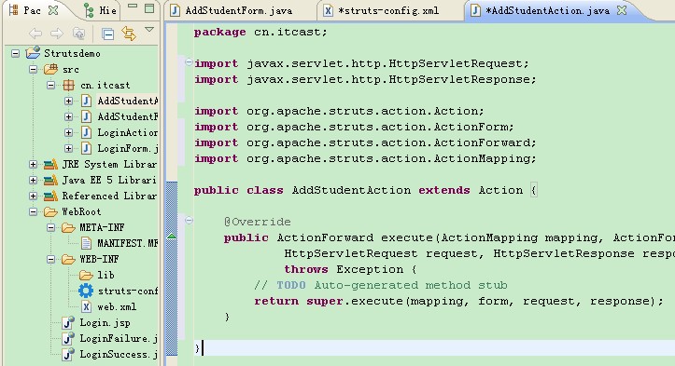
Task: Click the MANIFEST.MF file icon
Action: tap(86, 243)
